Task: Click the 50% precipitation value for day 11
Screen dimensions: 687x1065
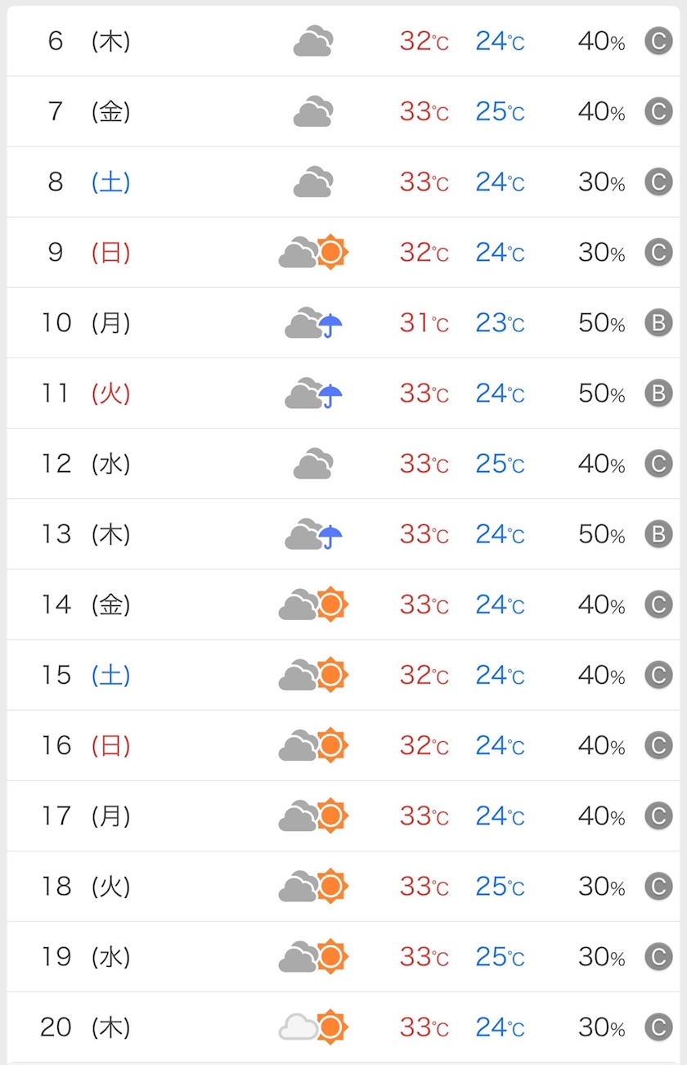Action: (x=602, y=393)
